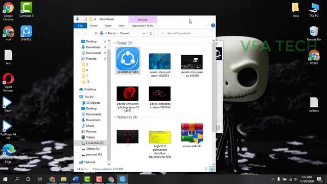
Task: Open the Windows Start menu
Action: click(x=5, y=179)
